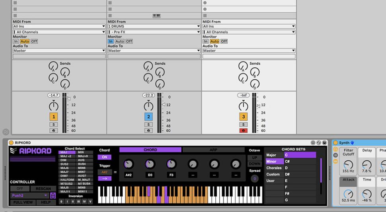
Task: Click the Chord Sets list scrollbar
Action: [321, 171]
